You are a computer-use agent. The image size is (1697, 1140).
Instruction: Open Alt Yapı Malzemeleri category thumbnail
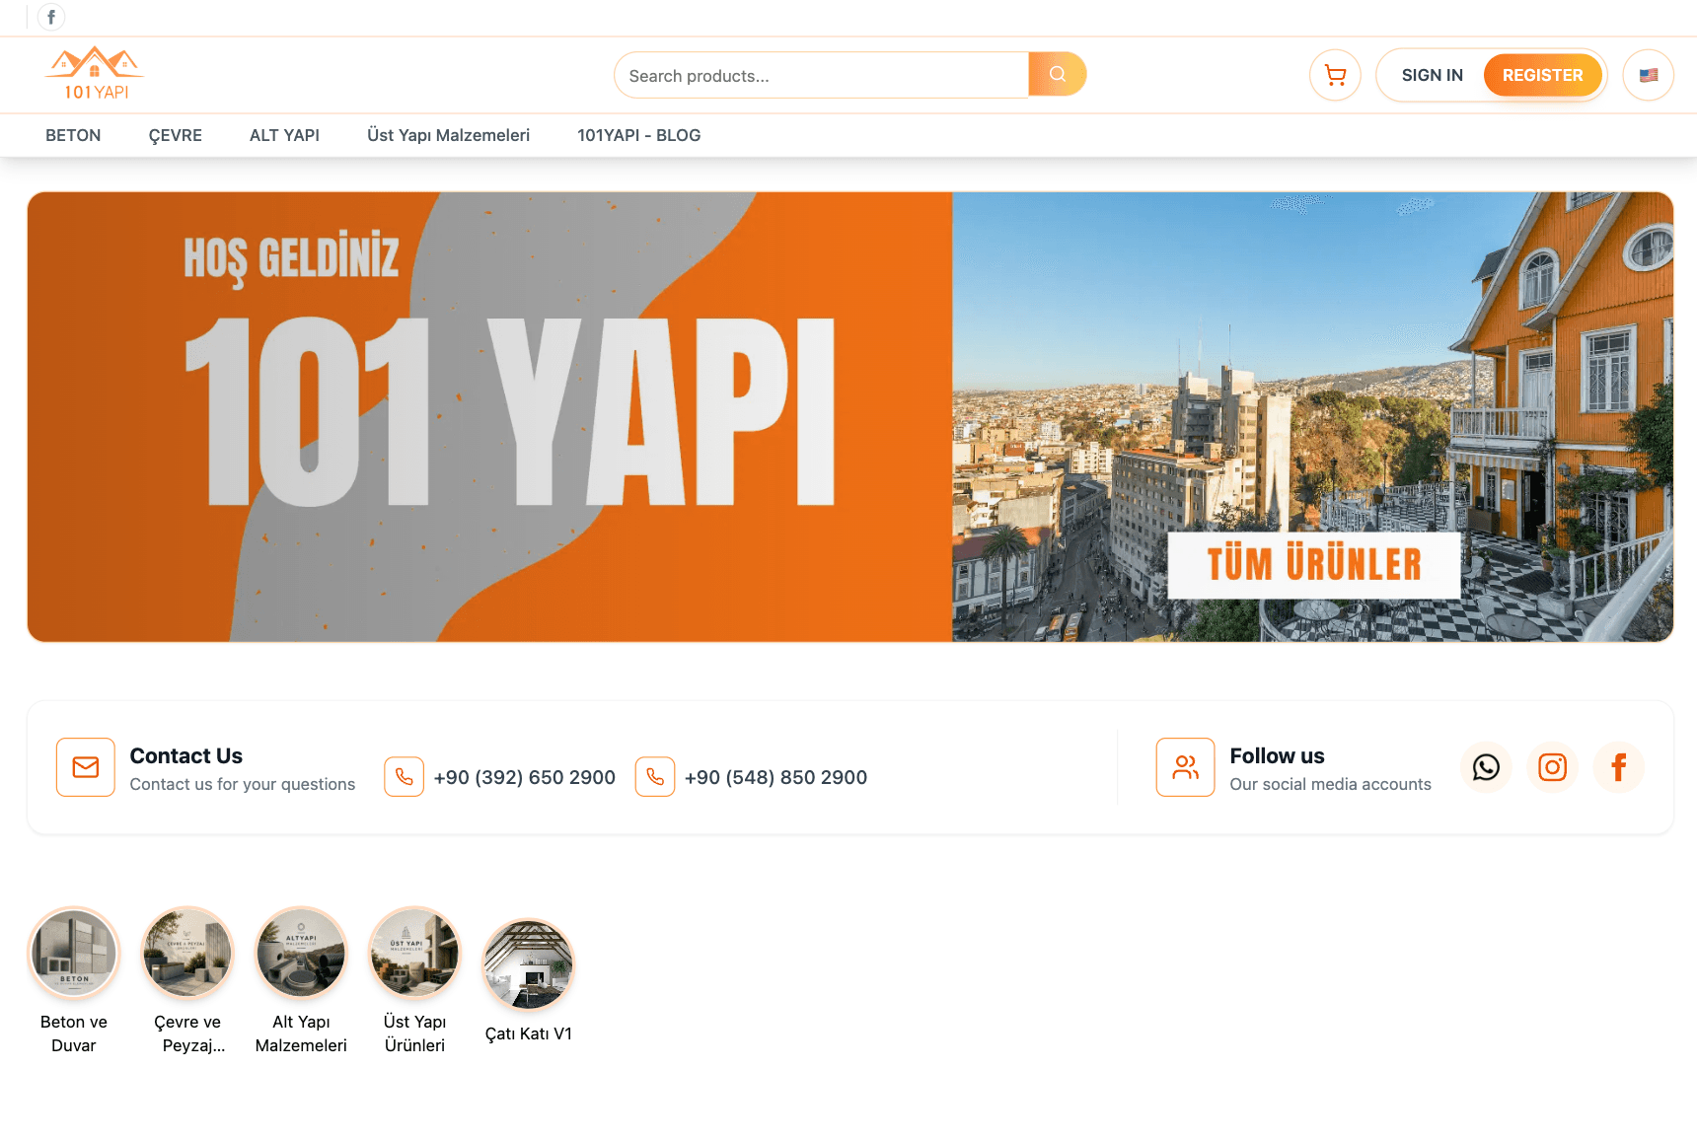pyautogui.click(x=301, y=953)
